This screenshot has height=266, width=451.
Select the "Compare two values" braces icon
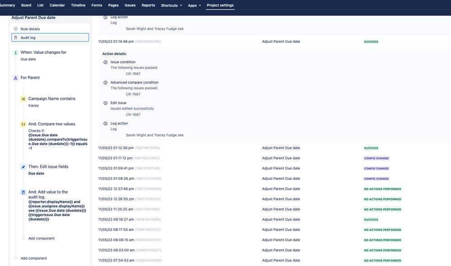(x=23, y=124)
